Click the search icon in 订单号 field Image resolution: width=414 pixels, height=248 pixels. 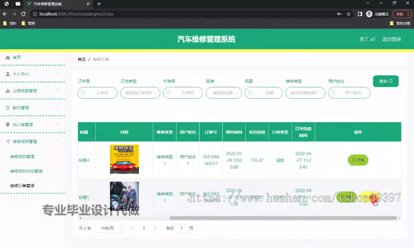(x=83, y=93)
